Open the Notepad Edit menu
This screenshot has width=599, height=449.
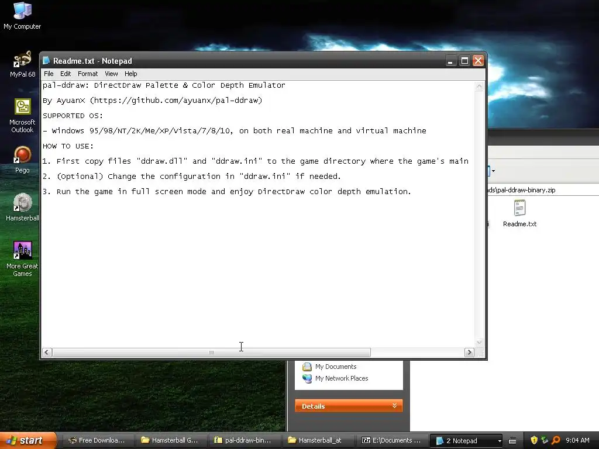click(66, 74)
